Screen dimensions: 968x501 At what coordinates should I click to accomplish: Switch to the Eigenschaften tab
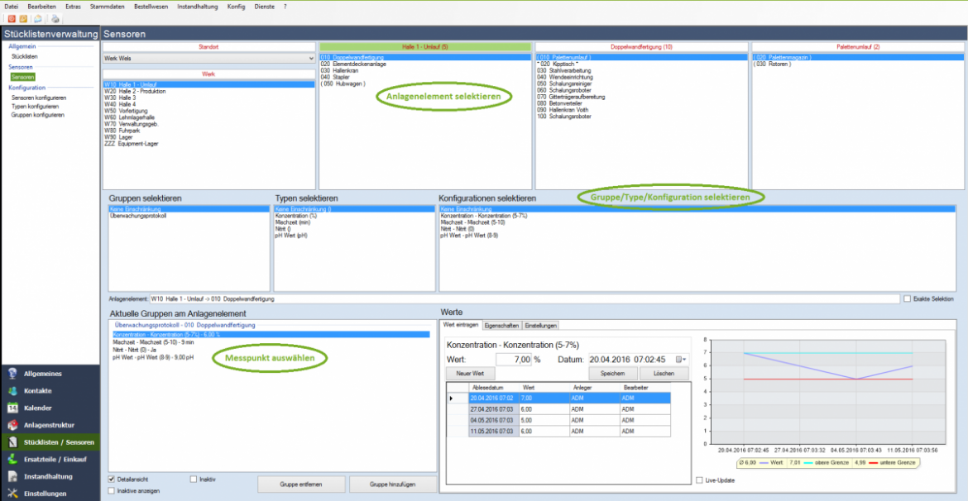pos(501,325)
